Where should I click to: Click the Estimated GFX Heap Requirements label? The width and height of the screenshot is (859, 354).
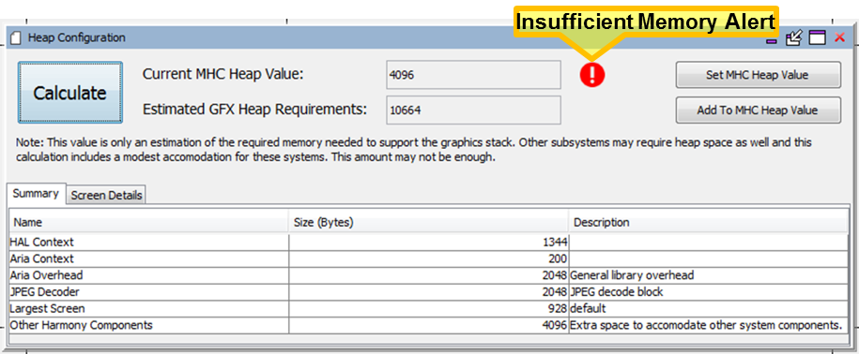(254, 110)
